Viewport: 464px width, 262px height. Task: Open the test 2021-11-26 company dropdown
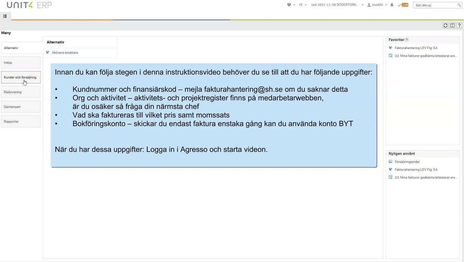[x=337, y=5]
